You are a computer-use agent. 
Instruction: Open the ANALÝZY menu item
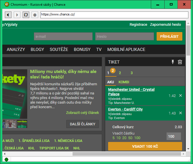pos(16,50)
